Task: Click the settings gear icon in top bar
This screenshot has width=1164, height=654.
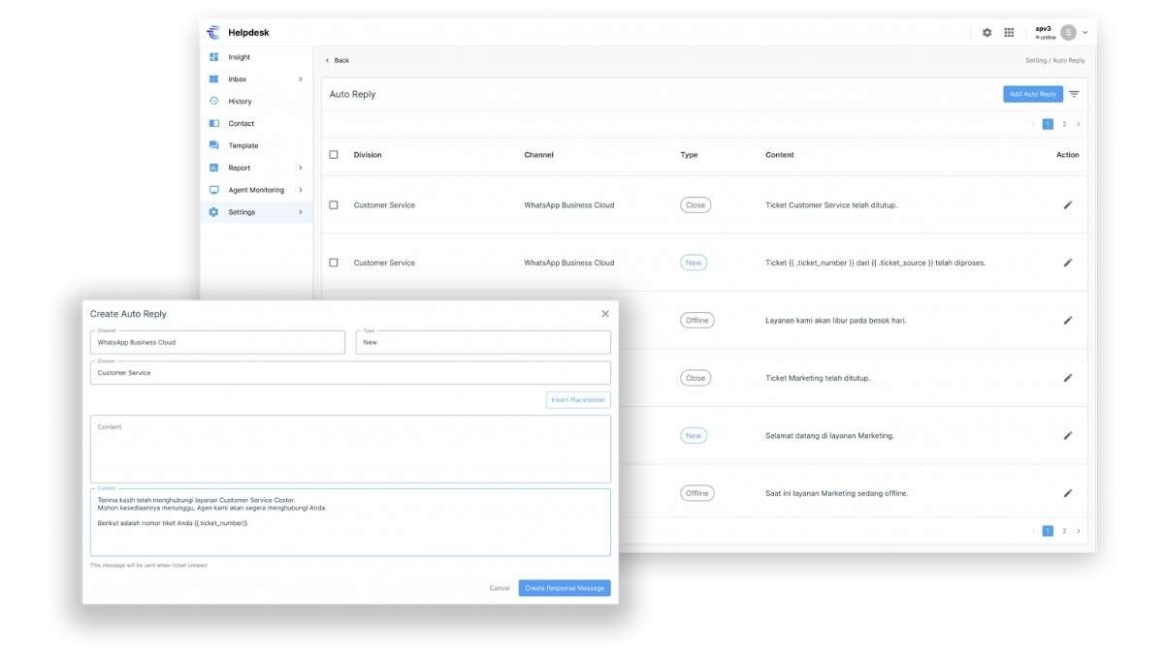Action: click(x=986, y=32)
